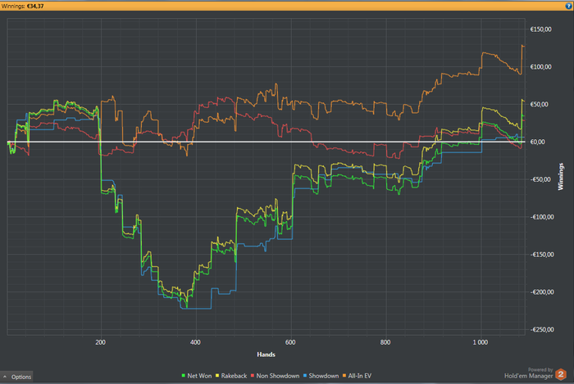
Task: Toggle the Non Showdown red legend swatch
Action: click(253, 376)
